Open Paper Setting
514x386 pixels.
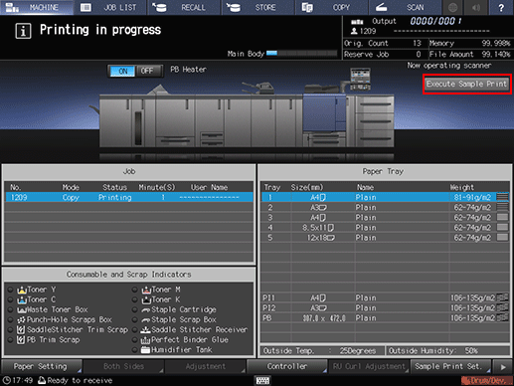coord(42,367)
